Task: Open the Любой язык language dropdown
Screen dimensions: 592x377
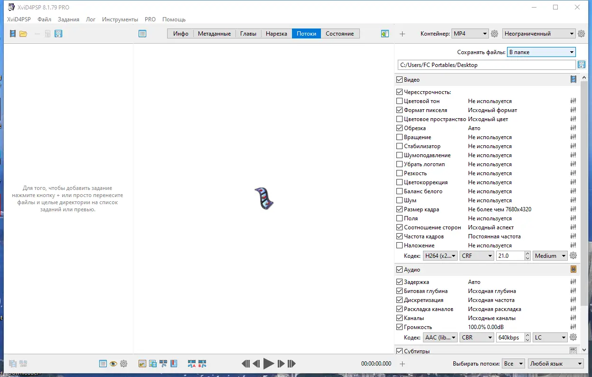Action: tap(556, 364)
